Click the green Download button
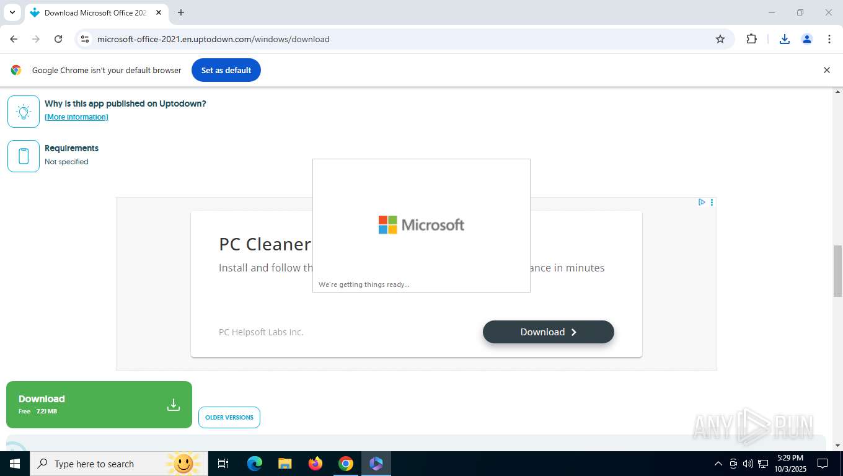The image size is (843, 476). [x=99, y=405]
